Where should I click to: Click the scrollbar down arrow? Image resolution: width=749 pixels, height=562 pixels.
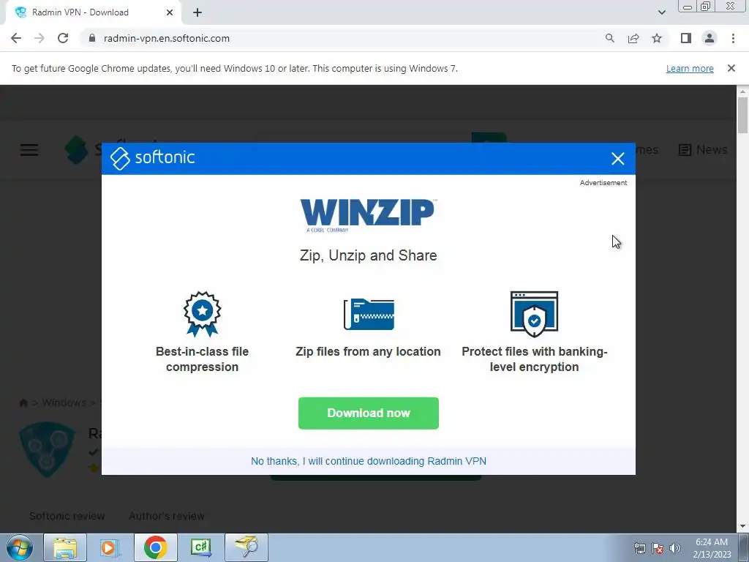point(742,527)
